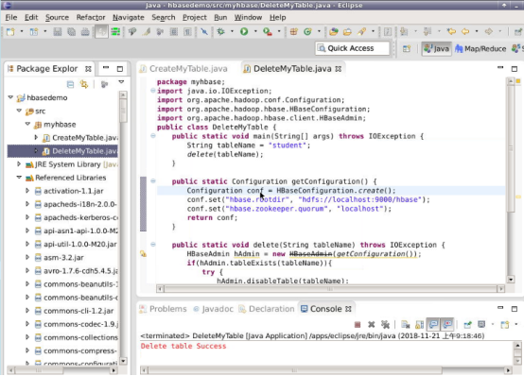The width and height of the screenshot is (524, 376).
Task: Expand JRE System Library node
Action: 19,164
